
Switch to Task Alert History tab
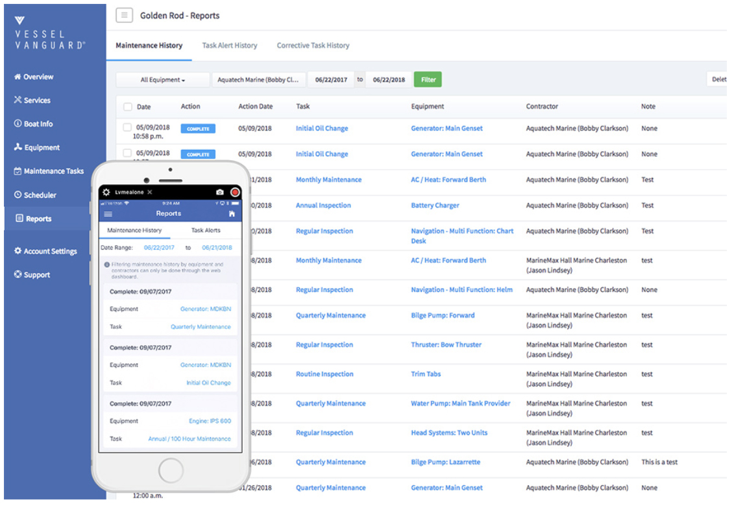click(x=230, y=45)
